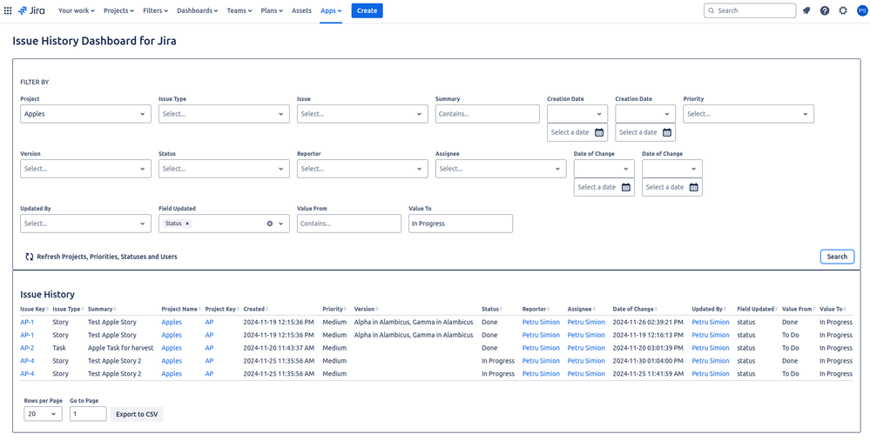Sort by Issue Key column
This screenshot has width=870, height=441.
(35, 309)
